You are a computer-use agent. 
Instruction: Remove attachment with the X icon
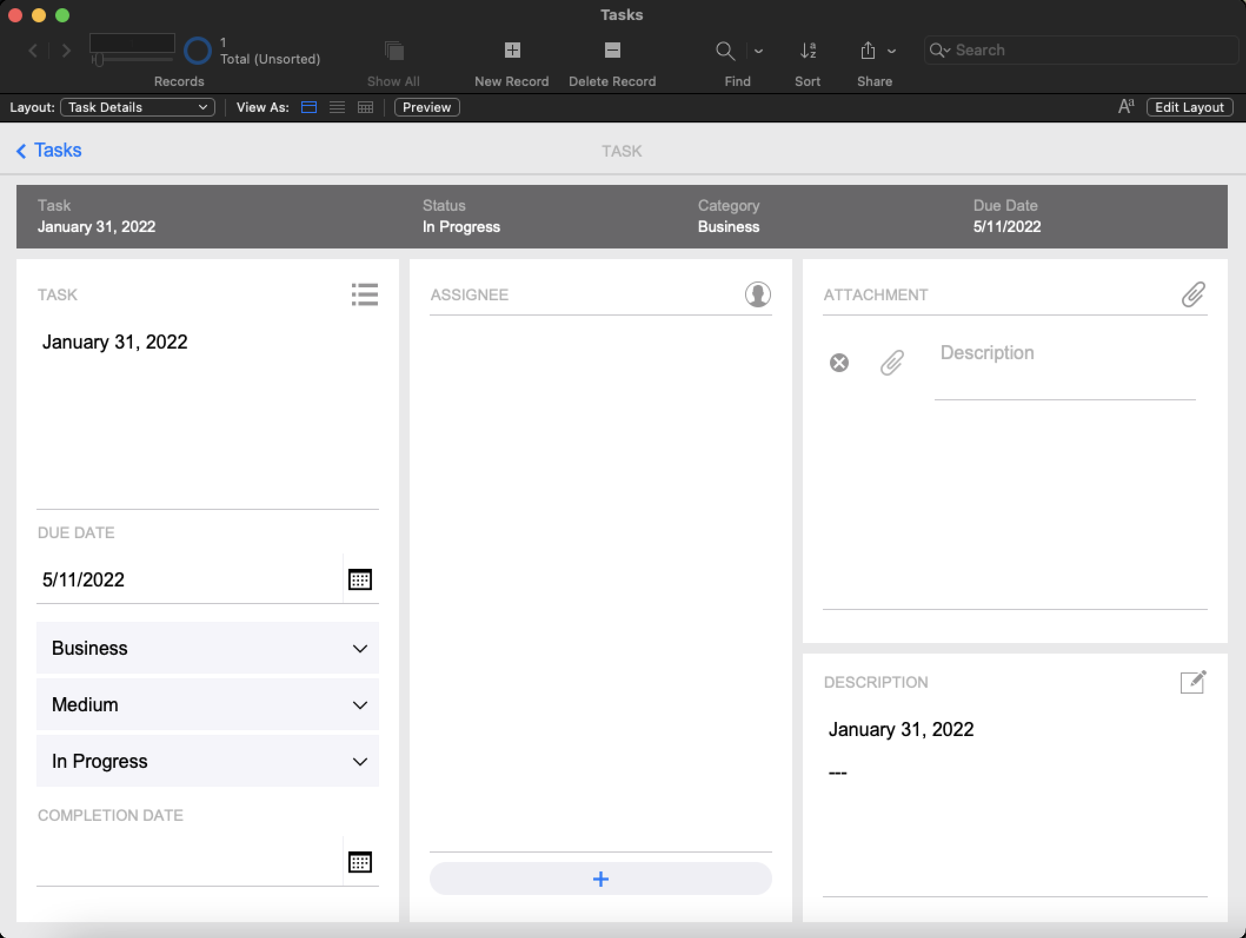tap(839, 363)
